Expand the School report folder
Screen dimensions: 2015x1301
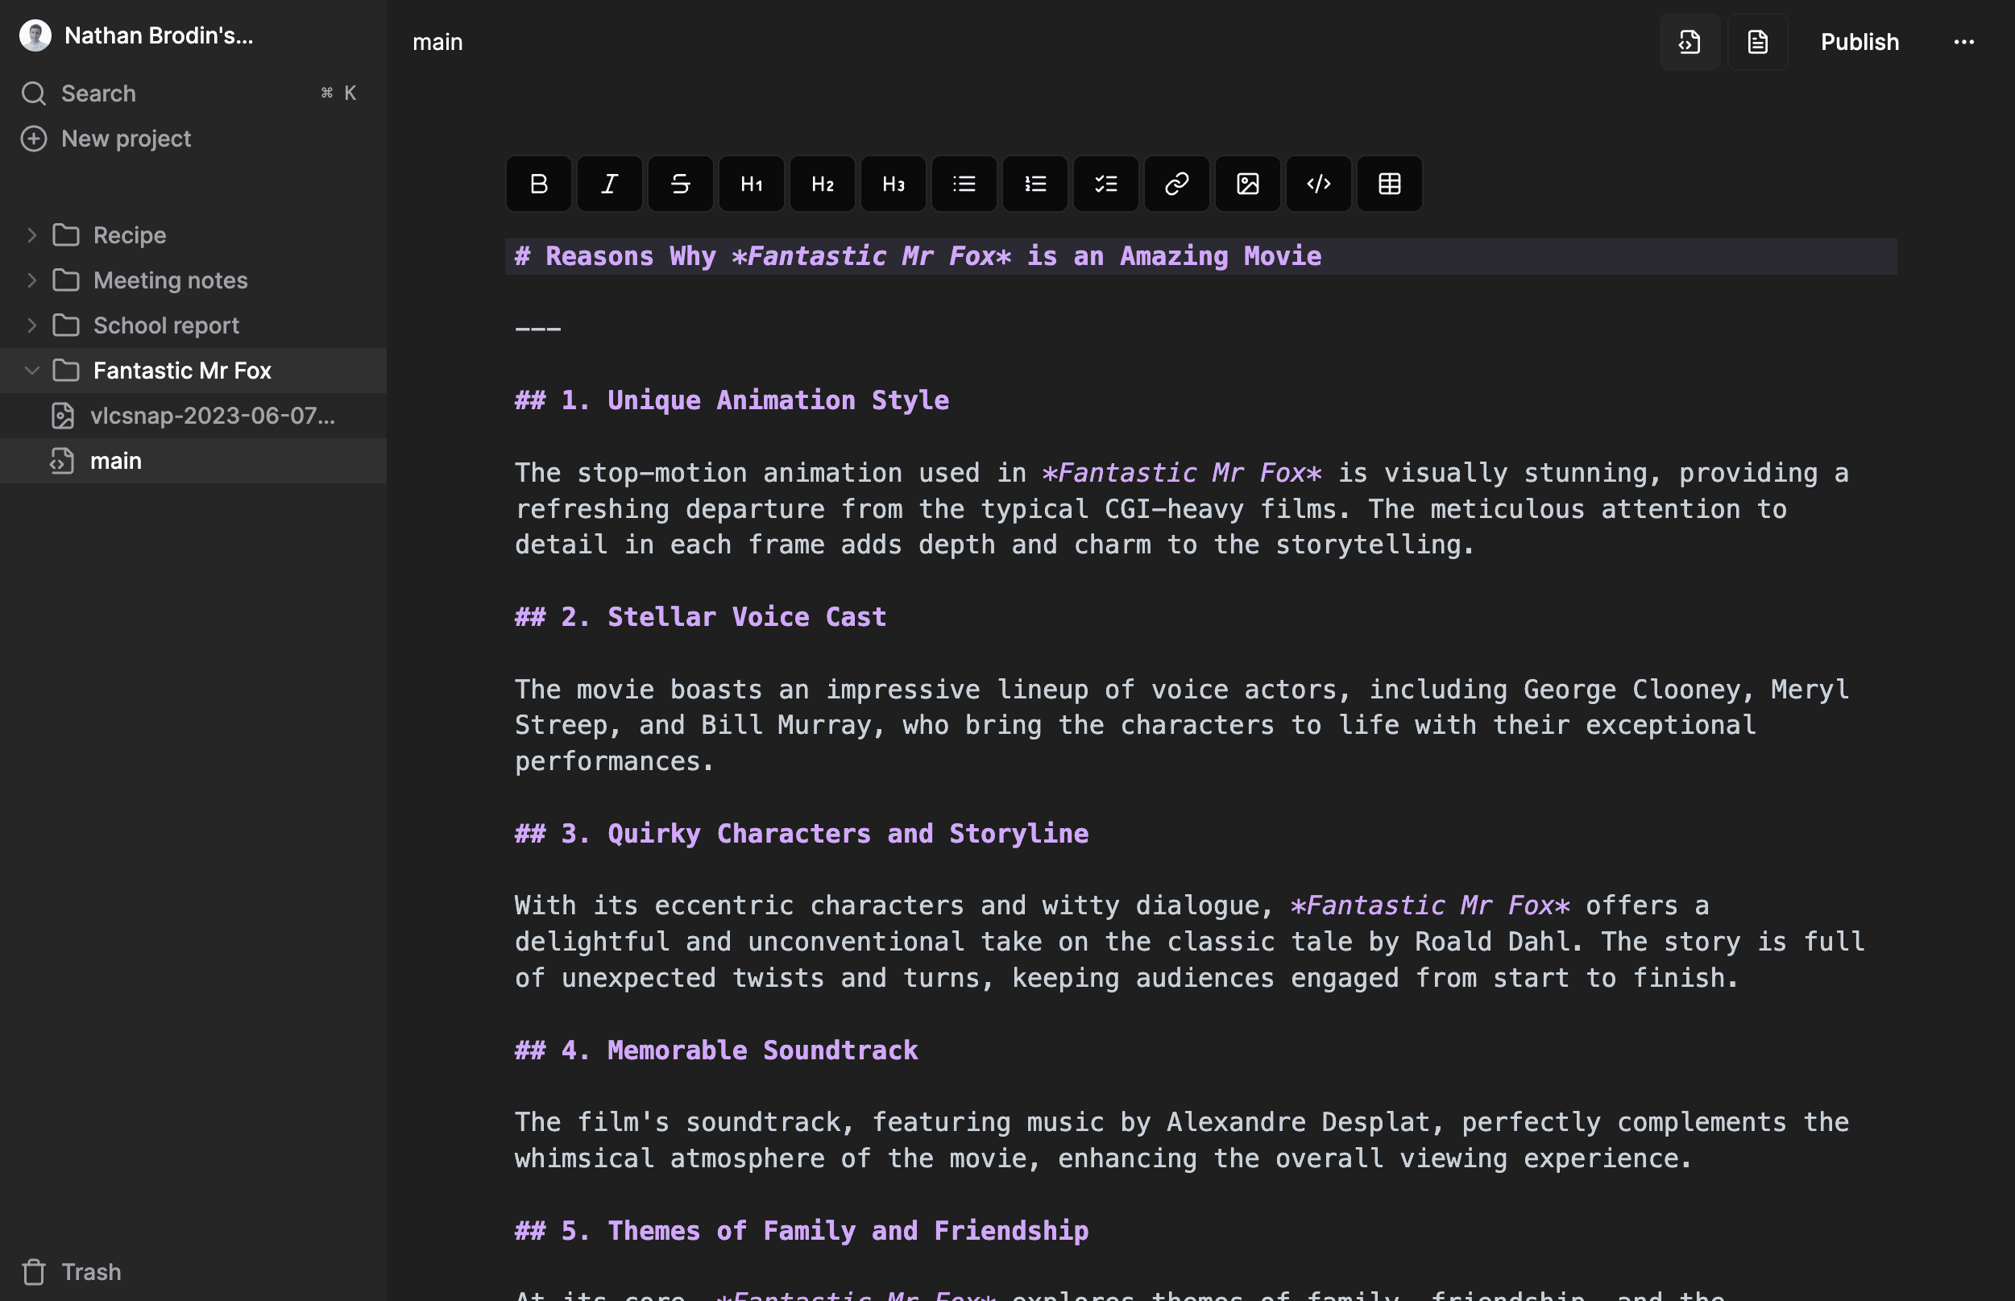point(28,325)
